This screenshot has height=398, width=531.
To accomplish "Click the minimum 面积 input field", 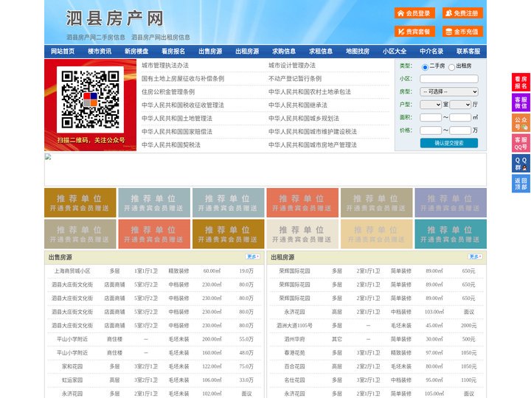I will point(431,117).
